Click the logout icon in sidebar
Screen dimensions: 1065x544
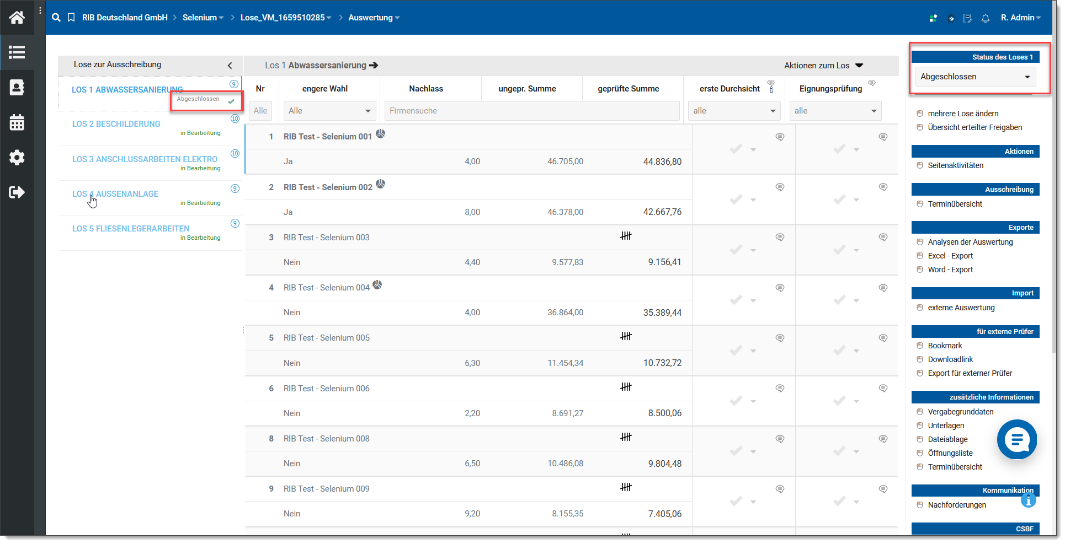coord(17,192)
